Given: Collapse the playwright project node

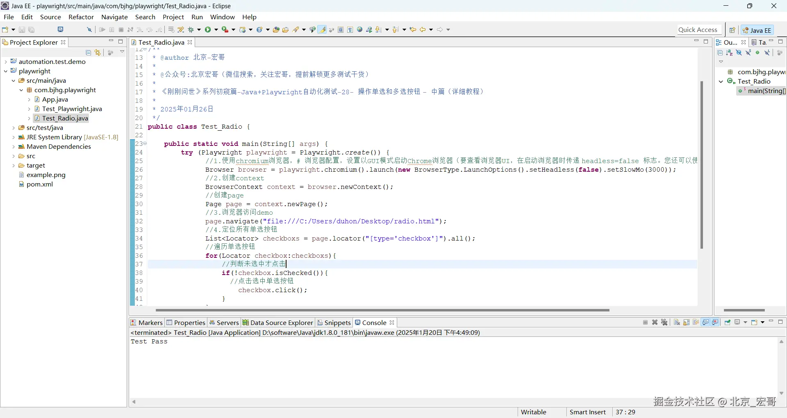Looking at the screenshot, I should [6, 71].
